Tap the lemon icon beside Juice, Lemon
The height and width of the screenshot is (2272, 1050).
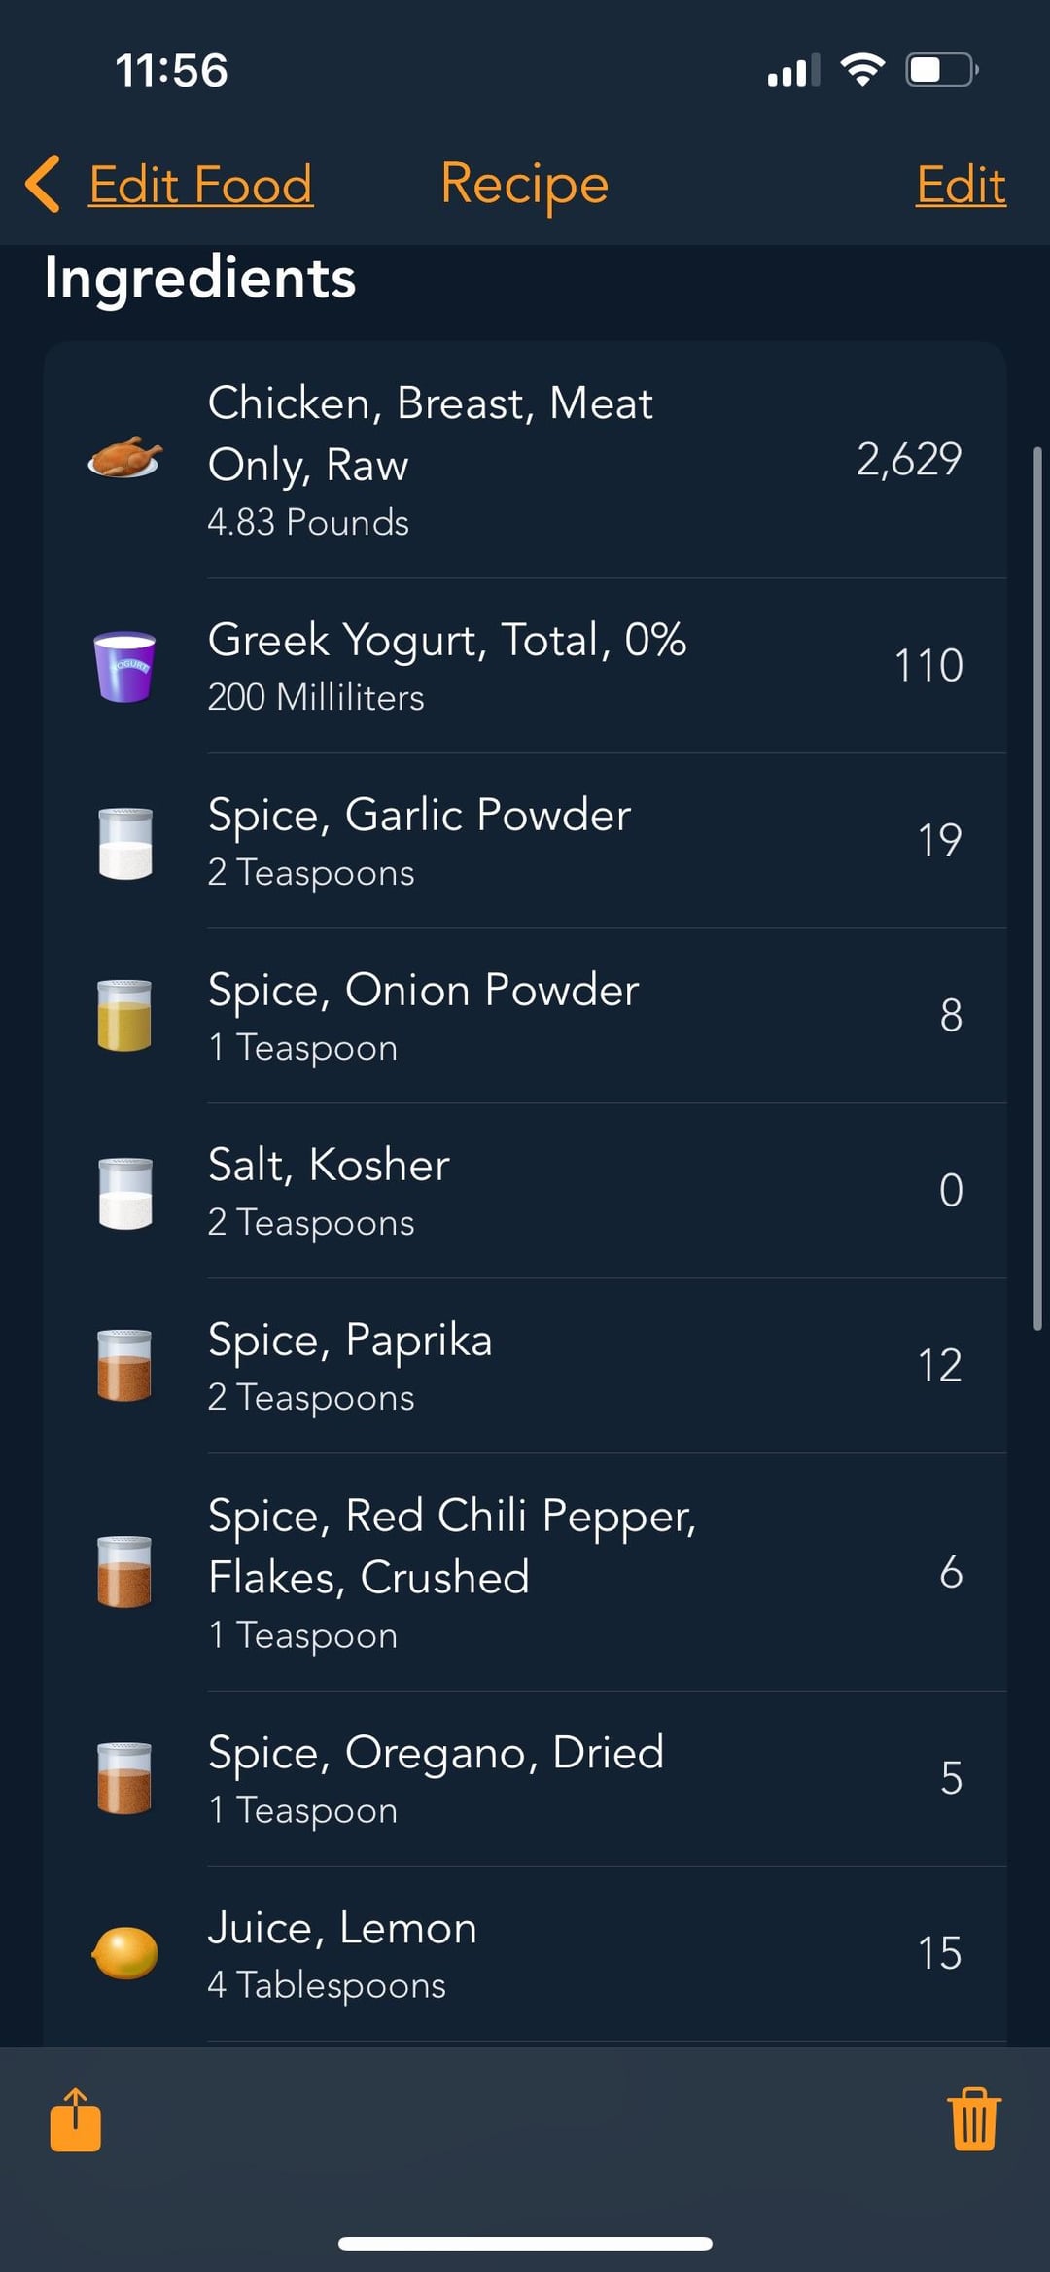125,1953
